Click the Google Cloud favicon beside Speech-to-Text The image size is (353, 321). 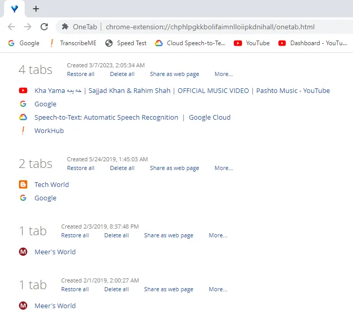tap(23, 117)
